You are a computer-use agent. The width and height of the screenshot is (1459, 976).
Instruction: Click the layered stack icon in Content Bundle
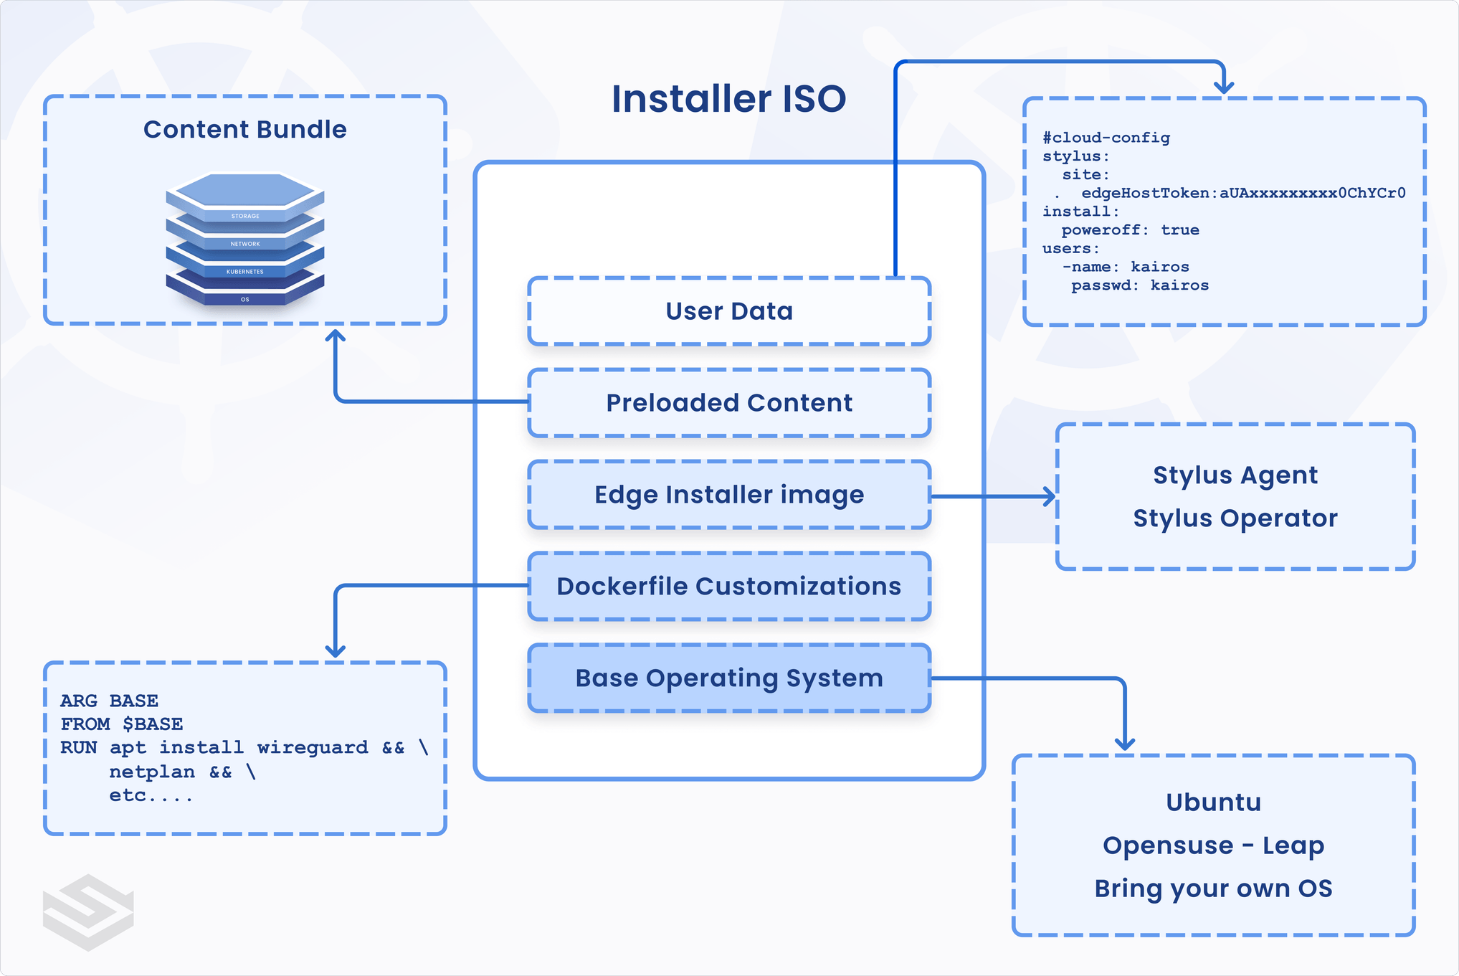tap(245, 239)
